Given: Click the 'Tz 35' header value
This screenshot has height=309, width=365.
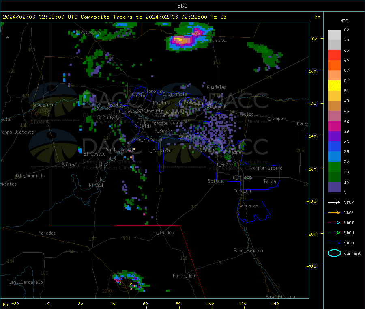Looking at the screenshot, I should click(x=218, y=17).
